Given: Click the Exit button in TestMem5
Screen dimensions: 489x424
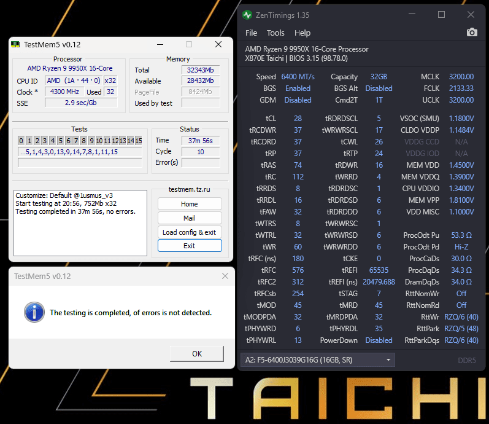Looking at the screenshot, I should click(190, 246).
